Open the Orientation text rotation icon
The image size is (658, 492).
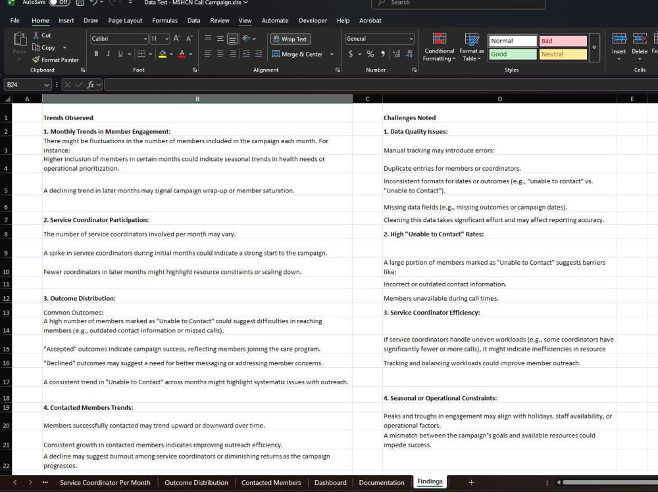click(x=246, y=39)
